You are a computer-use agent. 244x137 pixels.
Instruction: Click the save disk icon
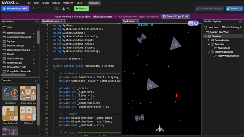tap(57, 8)
